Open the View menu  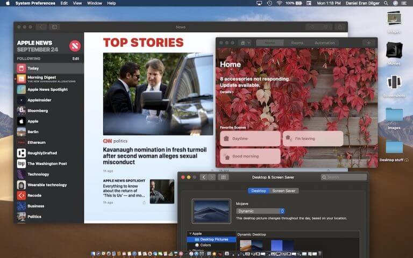(x=77, y=3)
